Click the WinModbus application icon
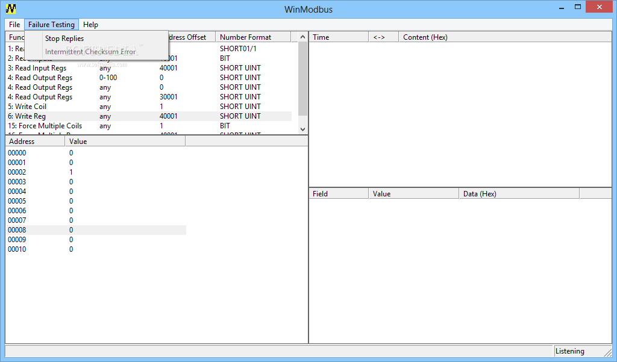The width and height of the screenshot is (617, 362). 11,8
